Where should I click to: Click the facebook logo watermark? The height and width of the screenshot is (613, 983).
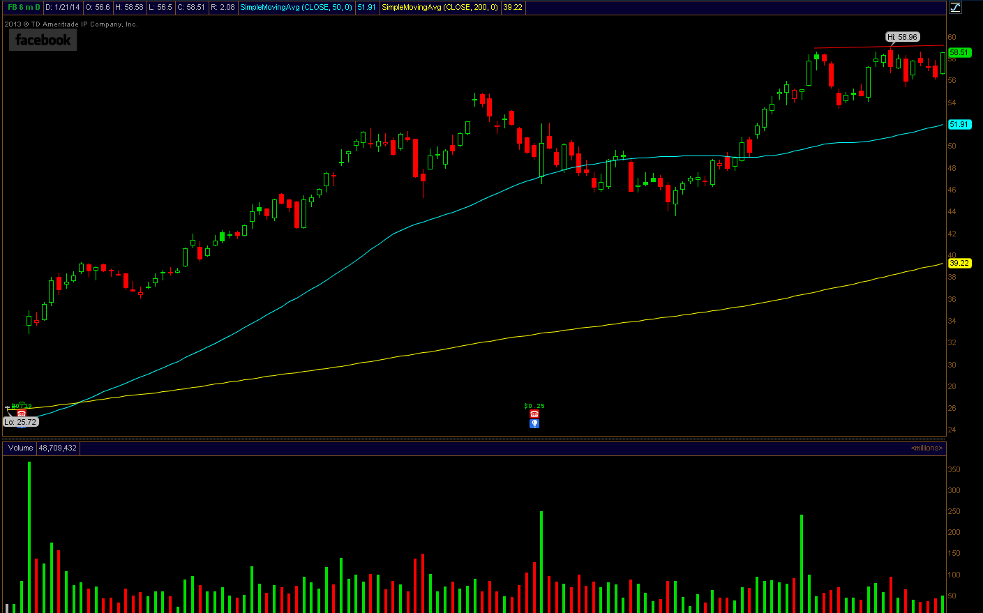point(43,40)
